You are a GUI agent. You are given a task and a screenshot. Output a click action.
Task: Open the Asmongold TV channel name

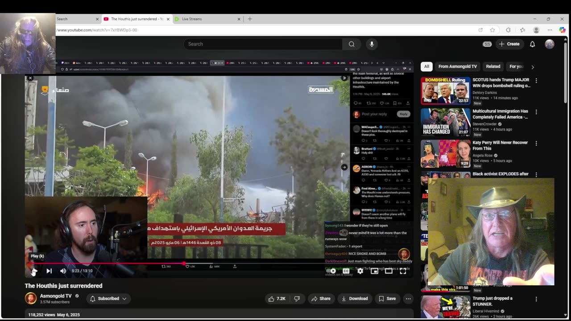click(56, 296)
